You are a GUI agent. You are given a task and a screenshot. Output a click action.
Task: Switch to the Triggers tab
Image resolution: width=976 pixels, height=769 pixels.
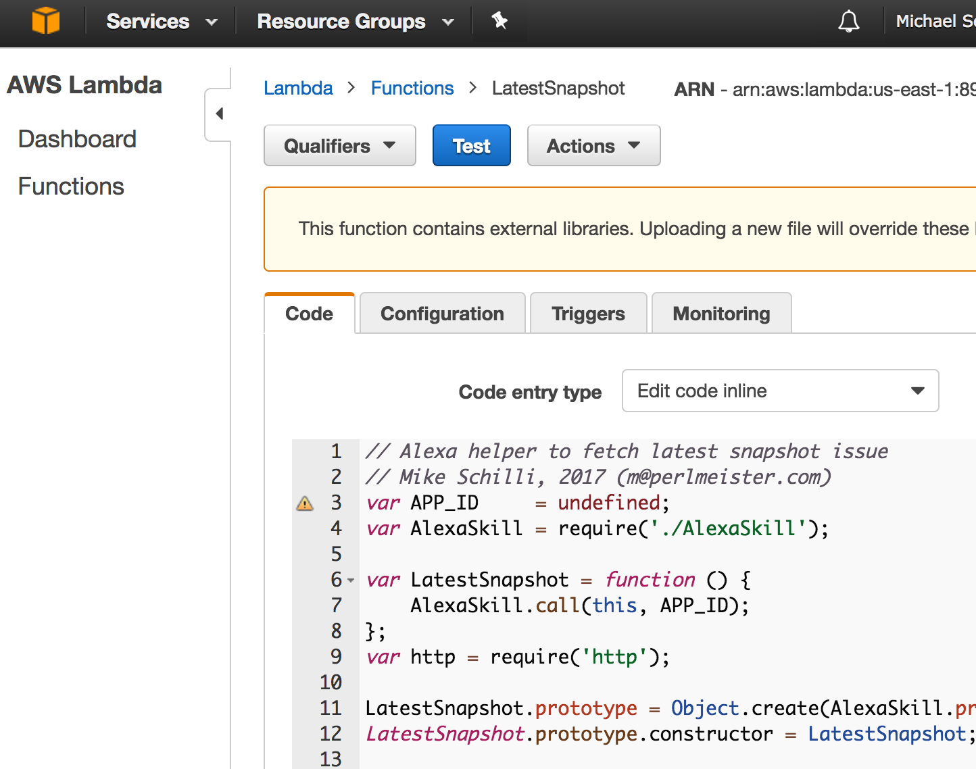[x=588, y=314]
